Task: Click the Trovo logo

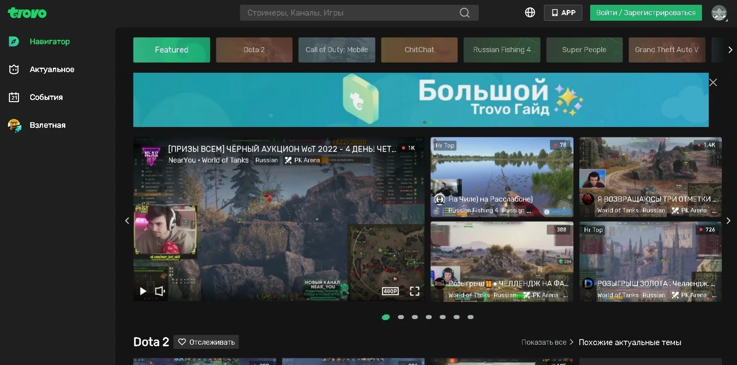Action: tap(27, 13)
